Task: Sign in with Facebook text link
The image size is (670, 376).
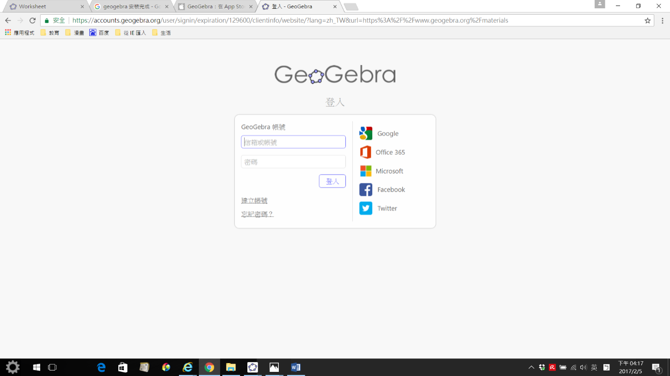Action: (391, 189)
